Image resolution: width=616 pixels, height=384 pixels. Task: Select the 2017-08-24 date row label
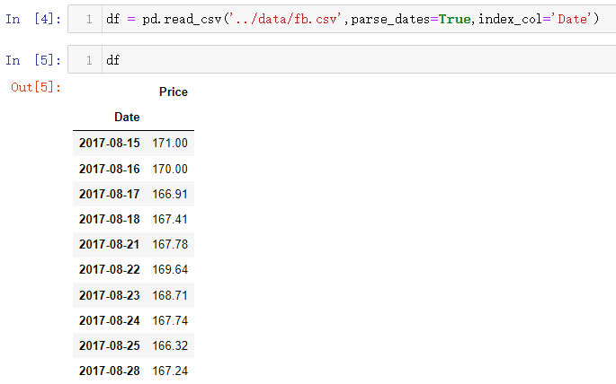109,320
